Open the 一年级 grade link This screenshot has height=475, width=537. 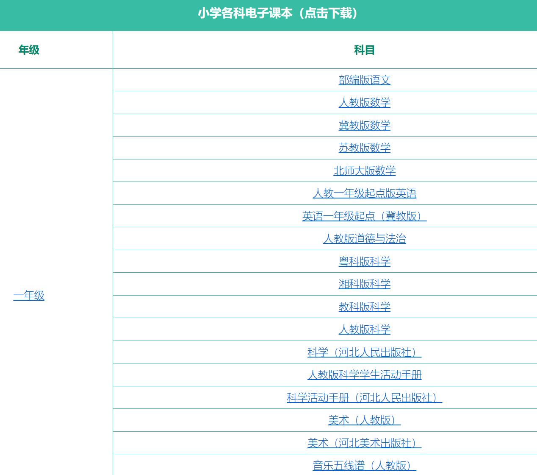(x=29, y=295)
